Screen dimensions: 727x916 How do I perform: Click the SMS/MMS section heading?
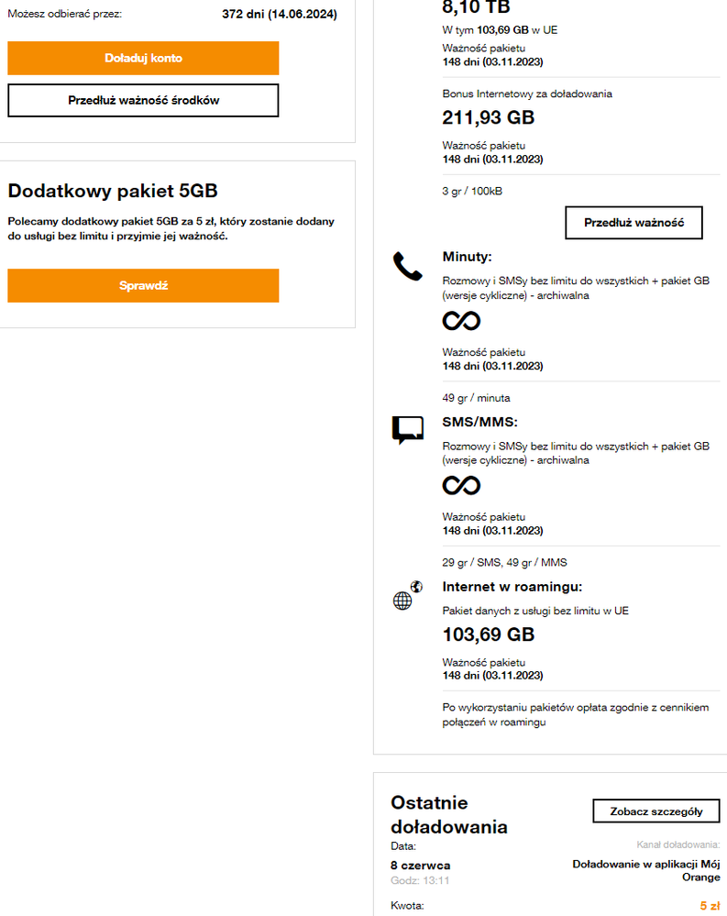480,421
